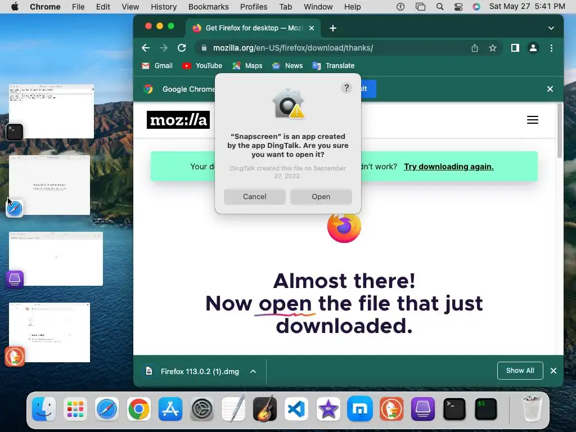The image size is (576, 432).
Task: Open DuckDuckGo from the Dock
Action: tap(391, 408)
